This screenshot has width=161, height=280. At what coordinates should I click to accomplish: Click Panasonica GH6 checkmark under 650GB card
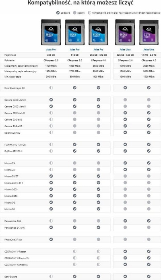[x=125, y=221]
